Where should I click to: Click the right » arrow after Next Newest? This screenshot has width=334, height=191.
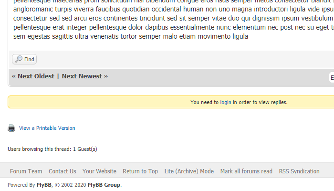[106, 76]
